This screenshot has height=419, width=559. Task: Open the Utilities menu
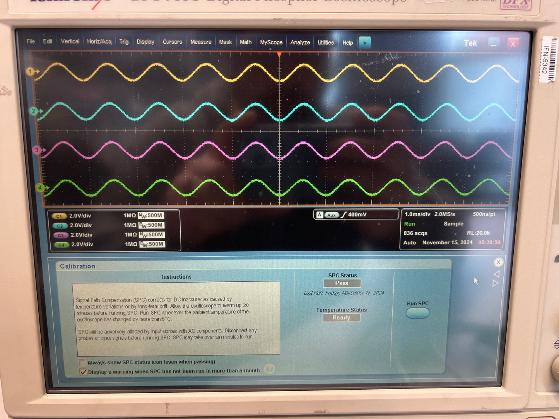click(x=326, y=43)
